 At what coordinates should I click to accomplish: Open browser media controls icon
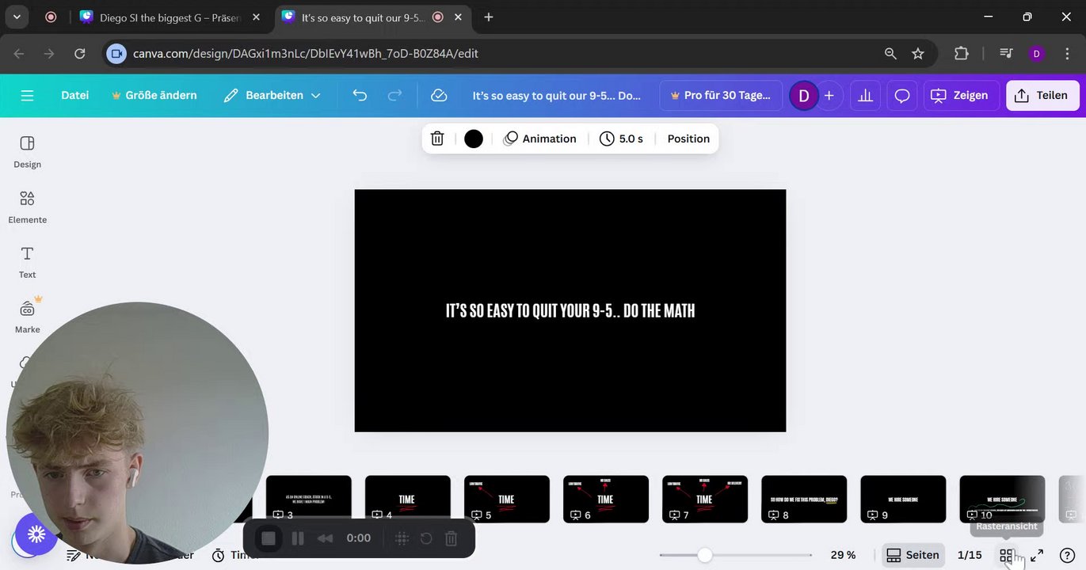1006,54
